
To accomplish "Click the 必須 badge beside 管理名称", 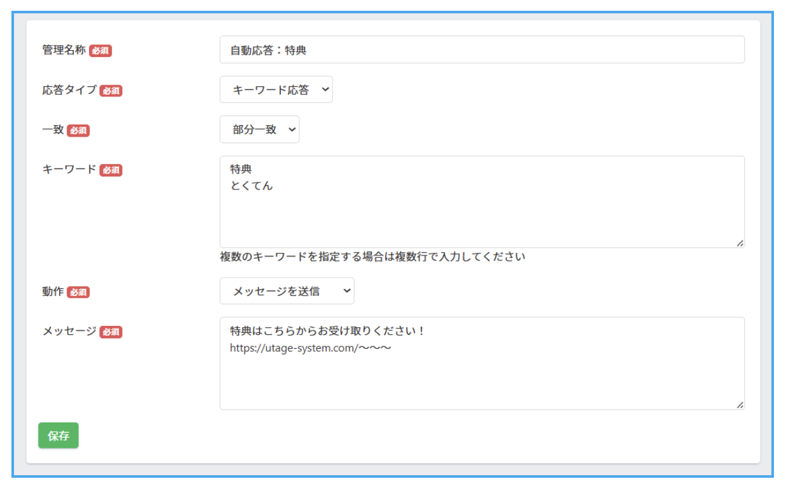I will point(100,51).
